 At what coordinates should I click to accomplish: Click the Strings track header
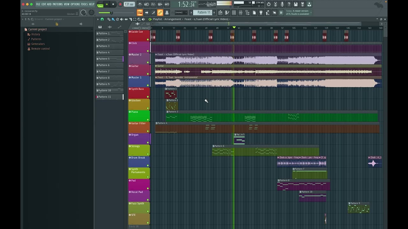click(x=139, y=150)
